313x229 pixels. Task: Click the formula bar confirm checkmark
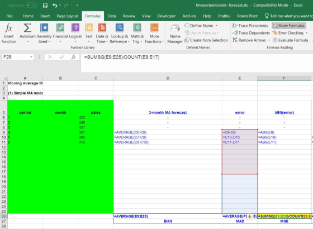61,57
